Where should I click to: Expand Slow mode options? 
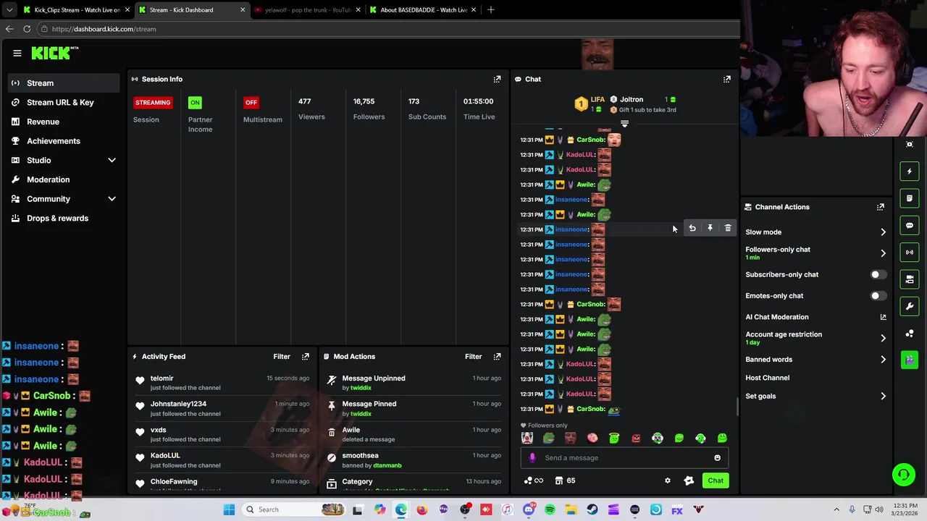[883, 232]
